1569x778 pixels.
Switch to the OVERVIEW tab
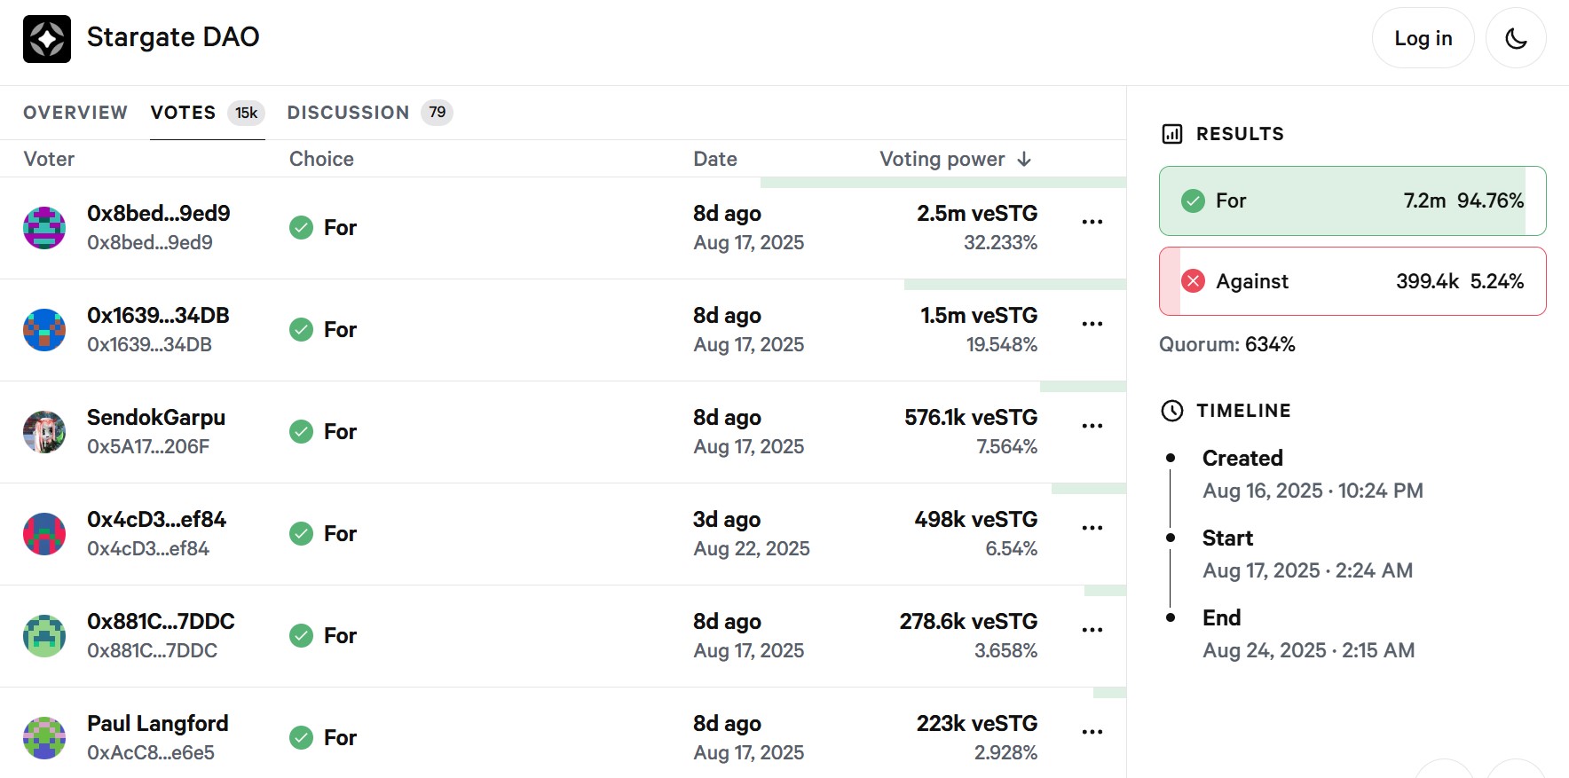click(x=75, y=112)
